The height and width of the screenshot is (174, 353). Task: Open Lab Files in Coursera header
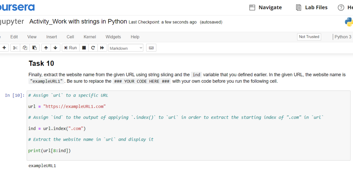pyautogui.click(x=312, y=8)
